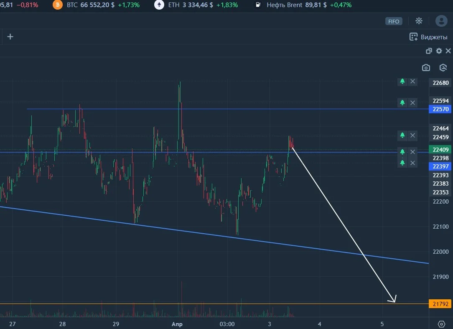
Task: Toggle alert bell near the 22459 level
Action: (x=402, y=135)
